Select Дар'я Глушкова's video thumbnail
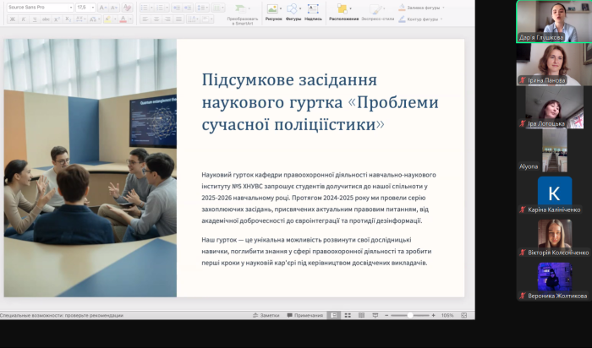The image size is (592, 348). pyautogui.click(x=553, y=21)
